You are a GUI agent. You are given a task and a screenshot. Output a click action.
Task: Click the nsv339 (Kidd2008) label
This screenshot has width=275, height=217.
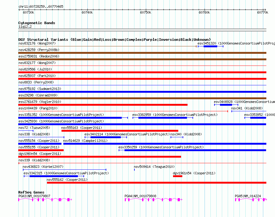pos(34,160)
